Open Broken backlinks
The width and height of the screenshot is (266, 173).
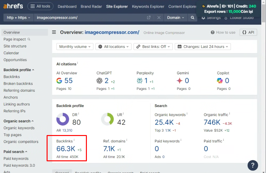(18, 83)
